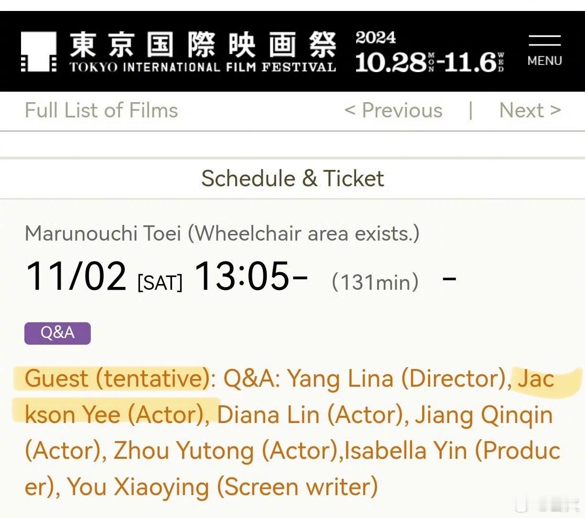Select the 11/02 screening date
The height and width of the screenshot is (518, 585).
[x=76, y=276]
